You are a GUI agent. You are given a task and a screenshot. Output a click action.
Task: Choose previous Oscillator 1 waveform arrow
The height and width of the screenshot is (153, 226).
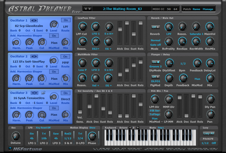click(32, 20)
